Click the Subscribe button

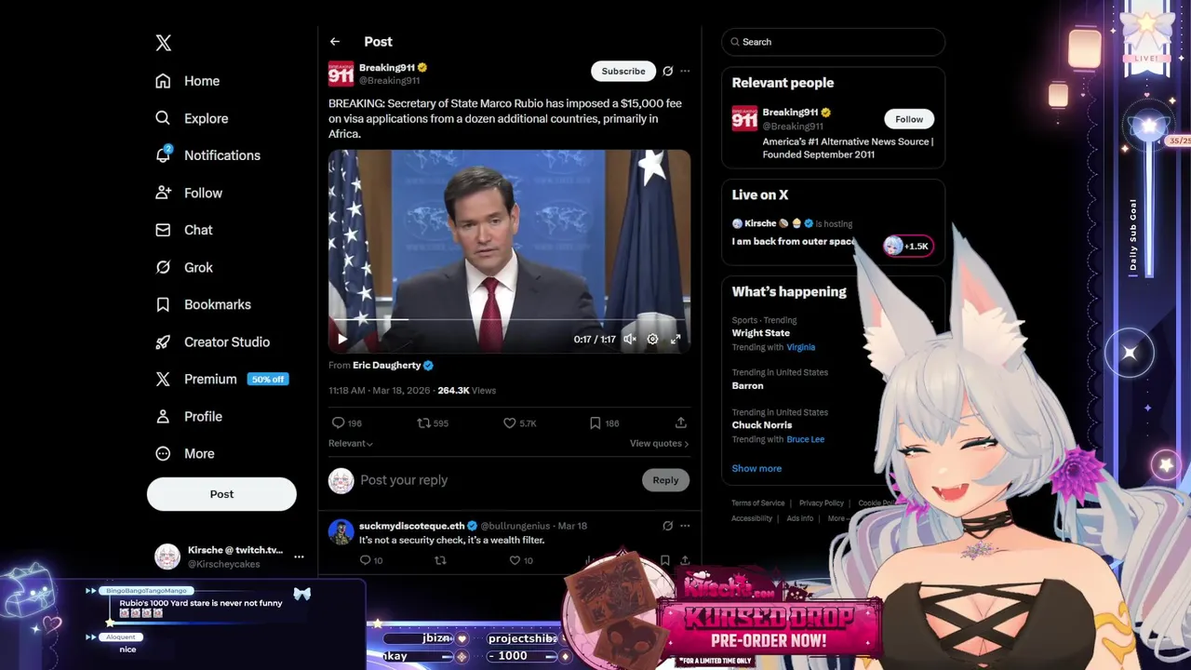(x=623, y=71)
